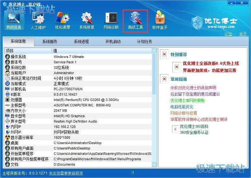The width and height of the screenshot is (251, 178).
Task: Open the 高级工具 toolbar icon
Action: [135, 21]
